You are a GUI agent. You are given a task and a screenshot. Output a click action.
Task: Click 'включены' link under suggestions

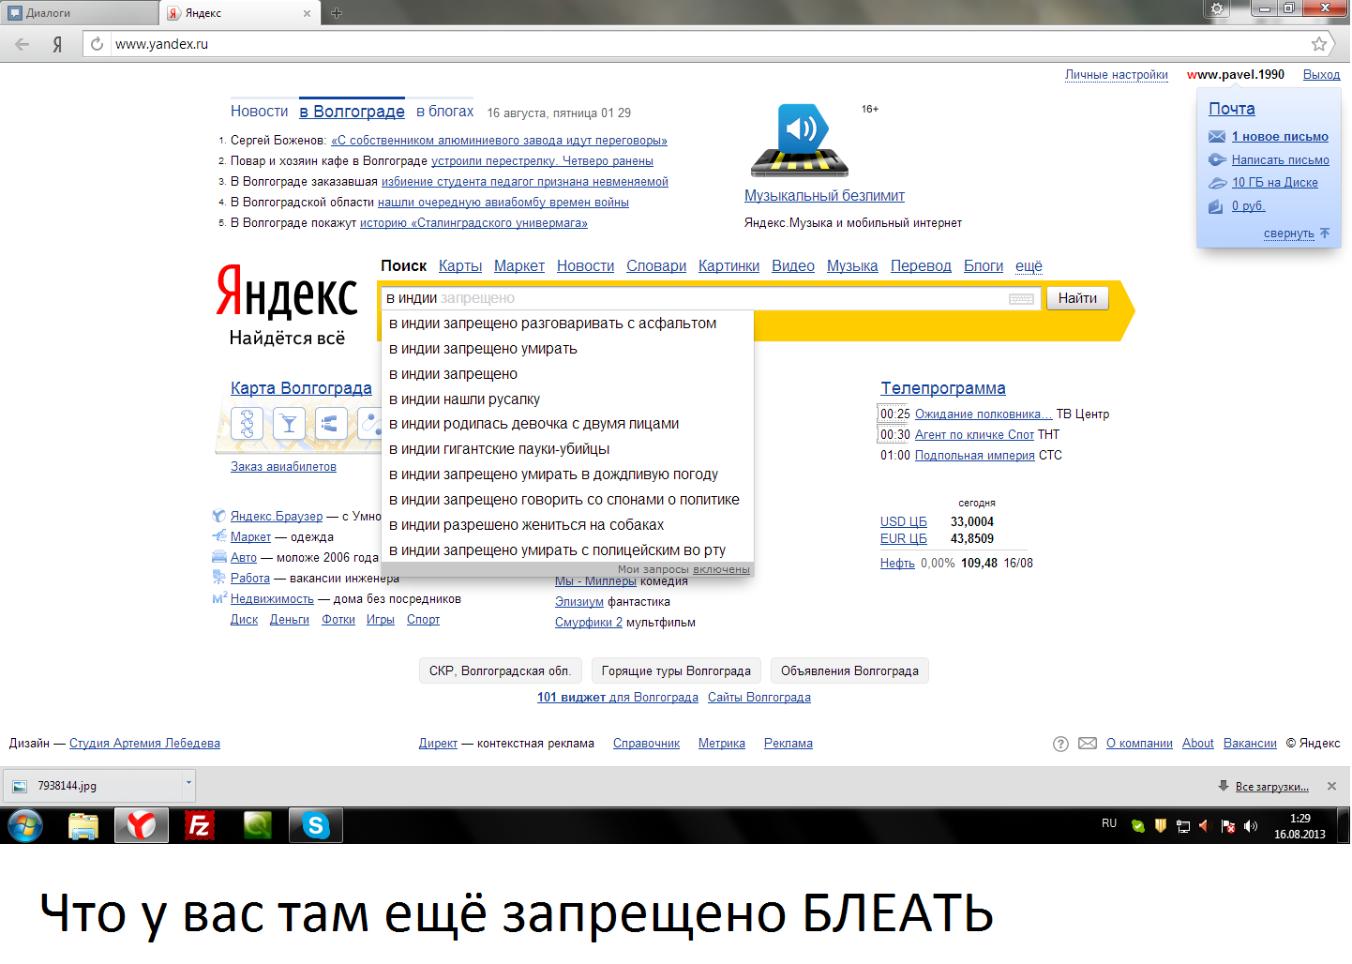[x=721, y=569]
